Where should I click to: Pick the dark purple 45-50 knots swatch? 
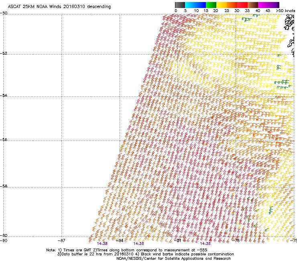coord(274,5)
